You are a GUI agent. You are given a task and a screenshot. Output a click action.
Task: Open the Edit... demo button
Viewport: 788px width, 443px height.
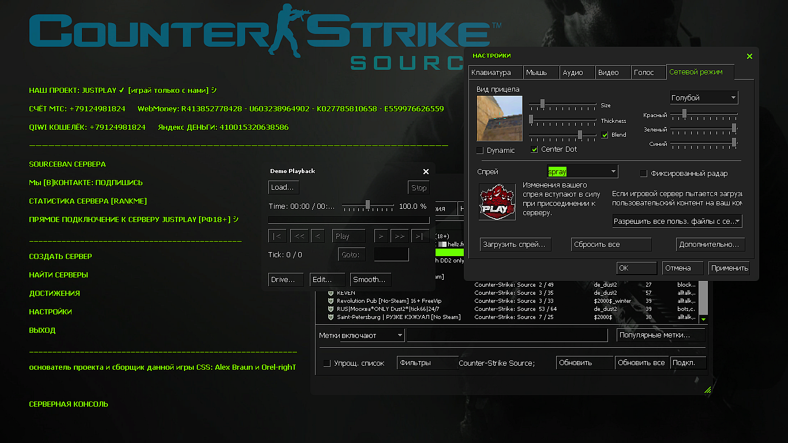327,280
